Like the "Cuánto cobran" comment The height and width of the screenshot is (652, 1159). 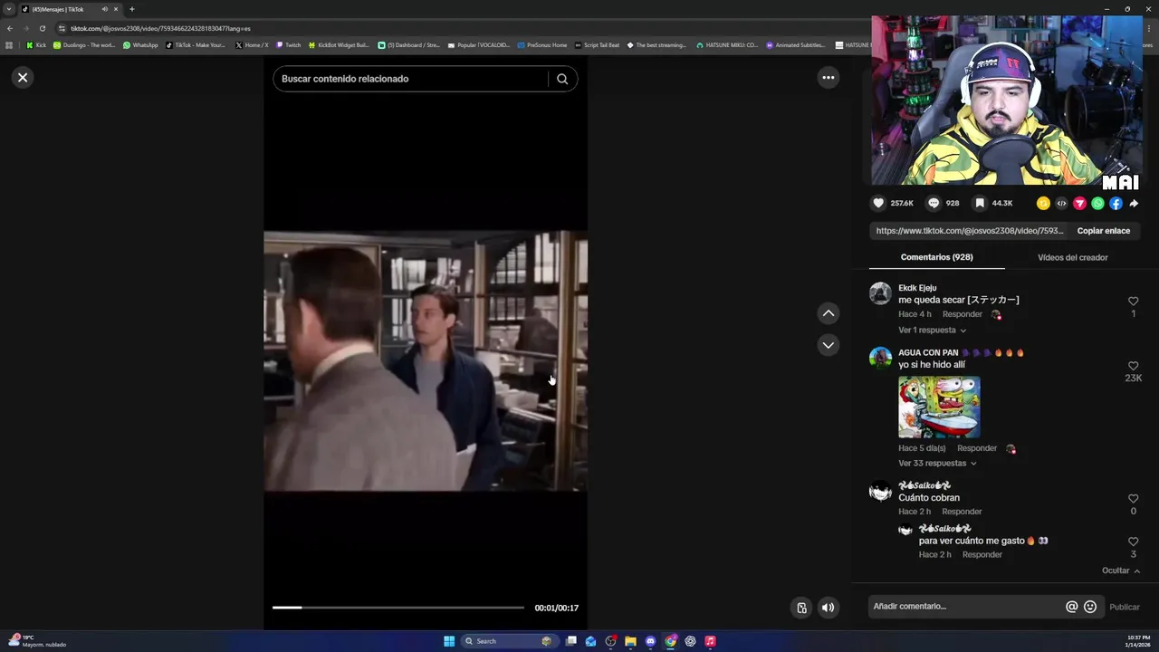[x=1133, y=499]
